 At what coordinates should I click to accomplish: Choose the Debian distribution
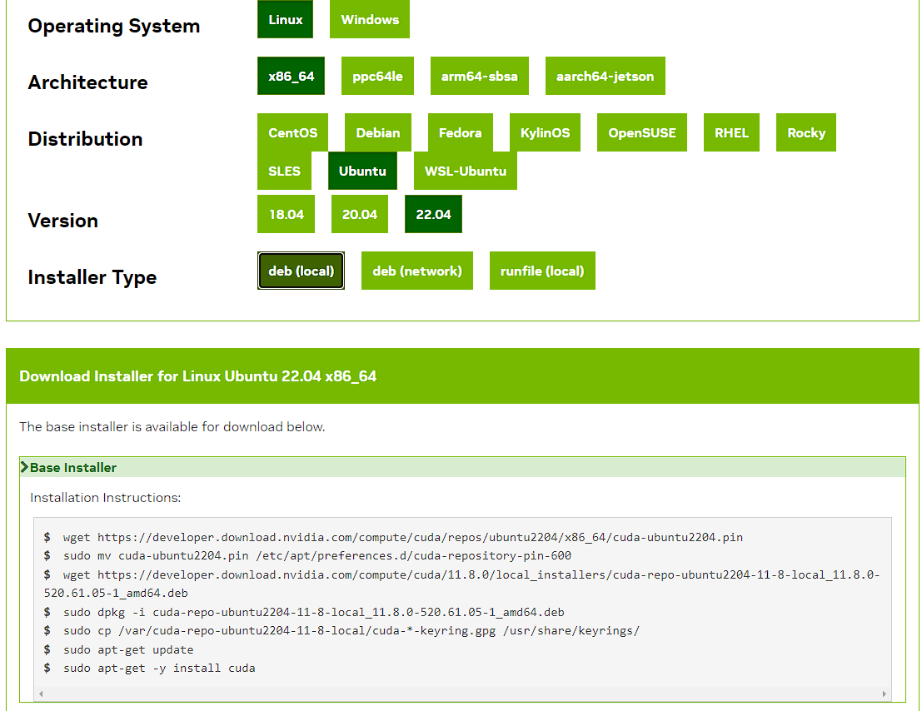tap(378, 132)
